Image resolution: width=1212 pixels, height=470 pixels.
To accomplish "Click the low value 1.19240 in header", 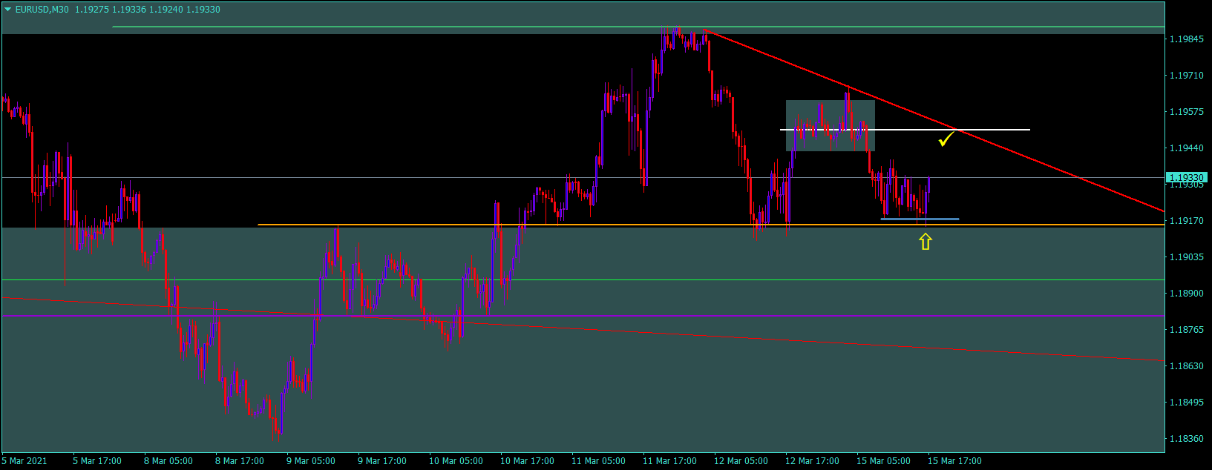I will (x=166, y=10).
